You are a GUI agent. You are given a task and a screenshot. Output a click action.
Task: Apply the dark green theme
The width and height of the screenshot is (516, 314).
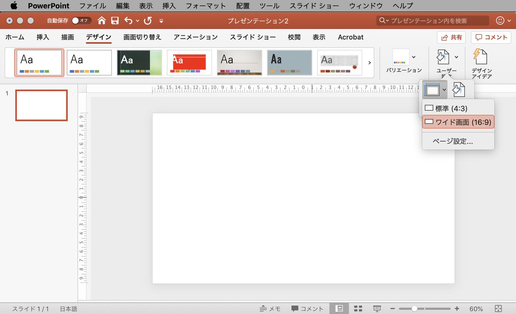coord(139,63)
